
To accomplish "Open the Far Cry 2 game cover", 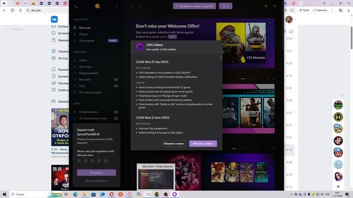I will 250,112.
